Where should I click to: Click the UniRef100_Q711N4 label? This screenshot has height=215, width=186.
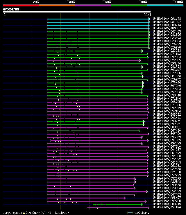pos(167,99)
